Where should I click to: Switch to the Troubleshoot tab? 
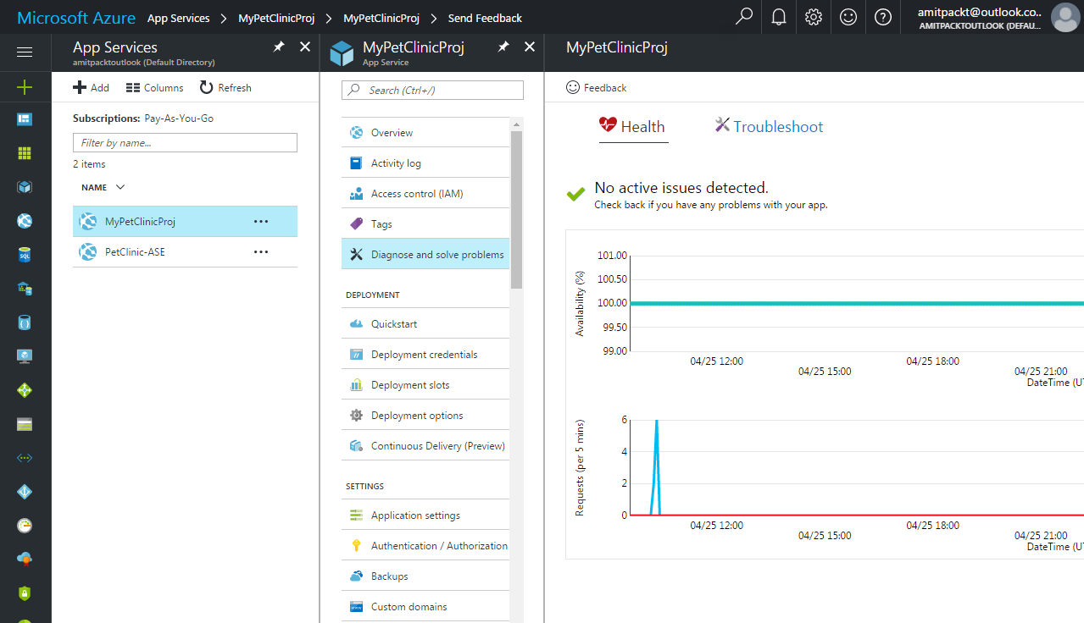[x=769, y=126]
